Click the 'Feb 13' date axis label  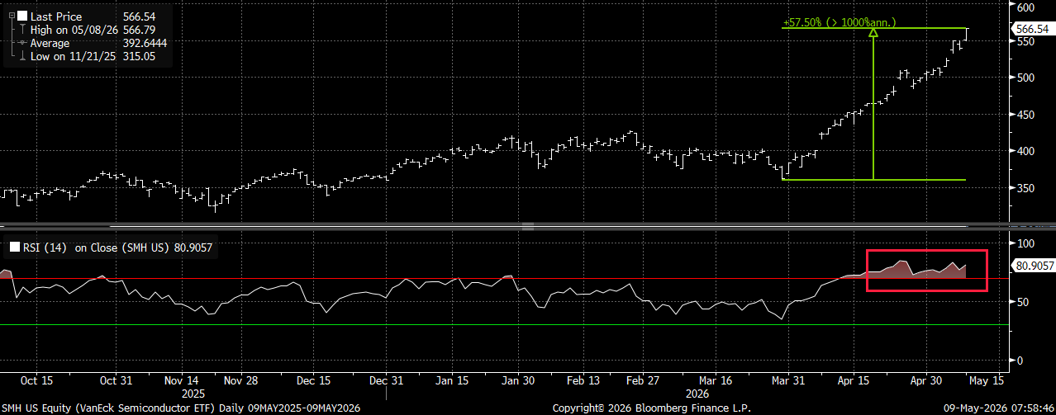coord(583,381)
